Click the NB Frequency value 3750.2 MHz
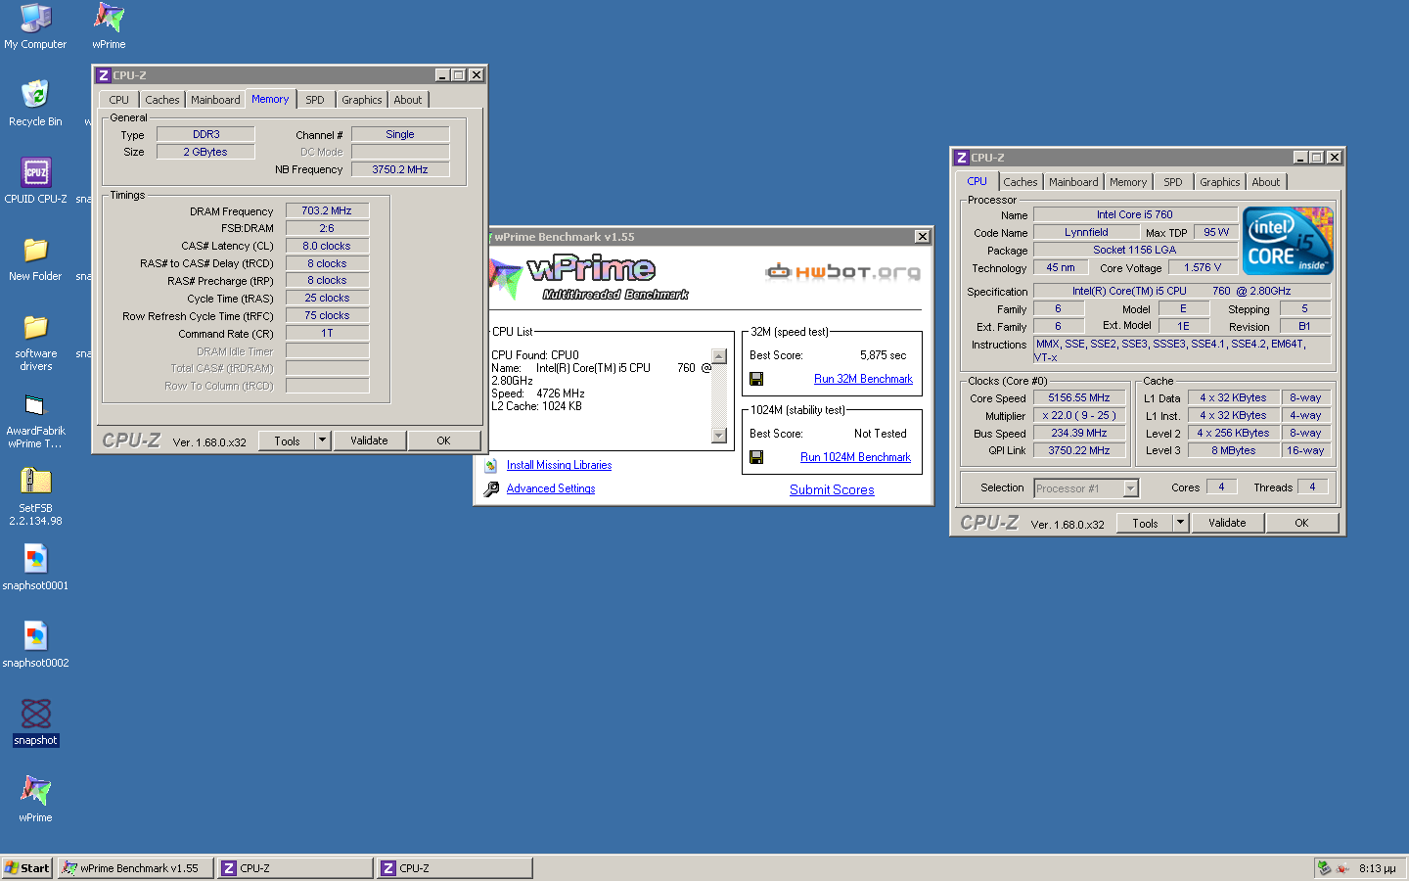Viewport: 1409px width, 881px height. (400, 169)
